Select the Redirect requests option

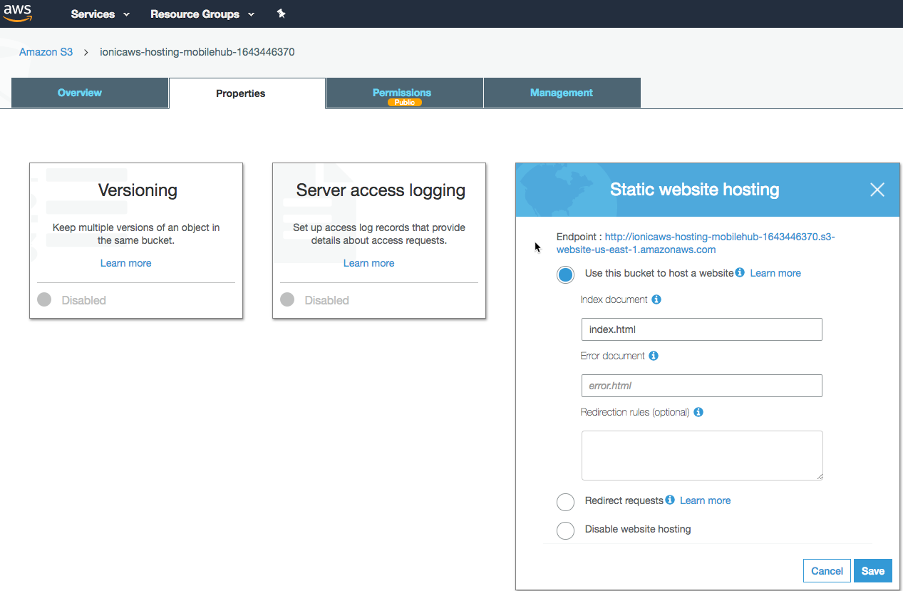565,502
